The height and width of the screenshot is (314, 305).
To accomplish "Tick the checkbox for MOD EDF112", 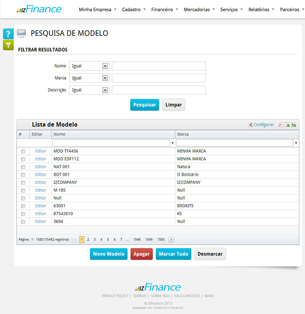I will coord(23,159).
